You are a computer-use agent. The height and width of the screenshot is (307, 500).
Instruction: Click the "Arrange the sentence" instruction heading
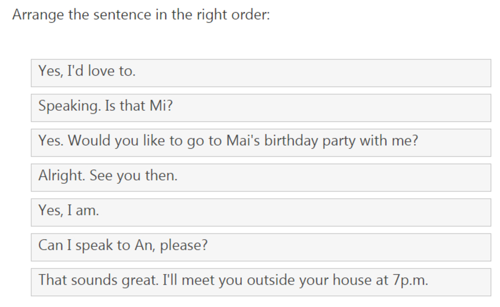click(x=141, y=15)
